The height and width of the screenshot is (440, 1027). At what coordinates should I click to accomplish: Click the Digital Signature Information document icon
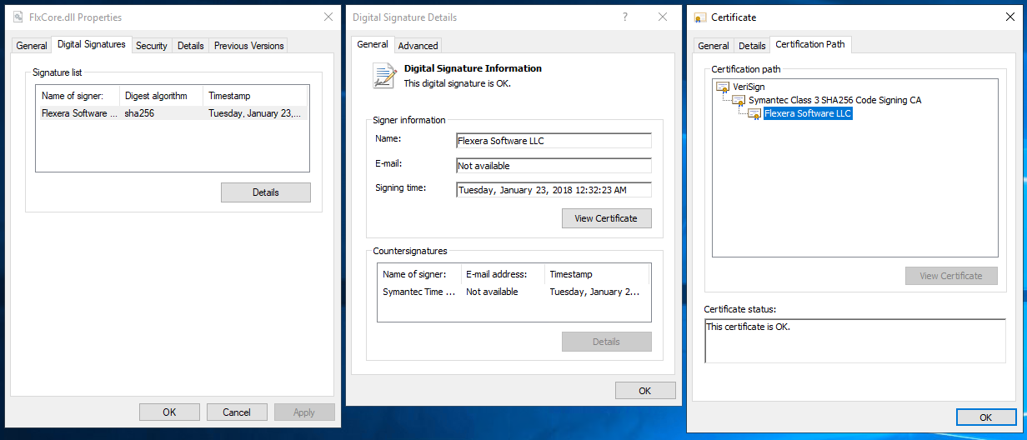click(384, 76)
